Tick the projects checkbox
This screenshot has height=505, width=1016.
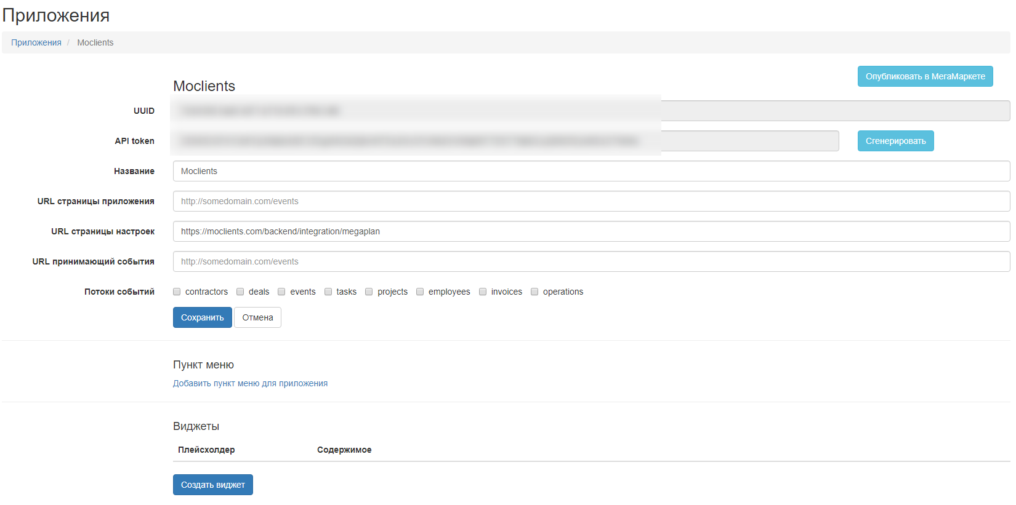369,292
